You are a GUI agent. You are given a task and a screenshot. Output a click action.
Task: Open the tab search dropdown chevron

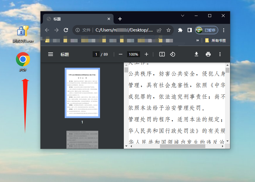point(183,16)
